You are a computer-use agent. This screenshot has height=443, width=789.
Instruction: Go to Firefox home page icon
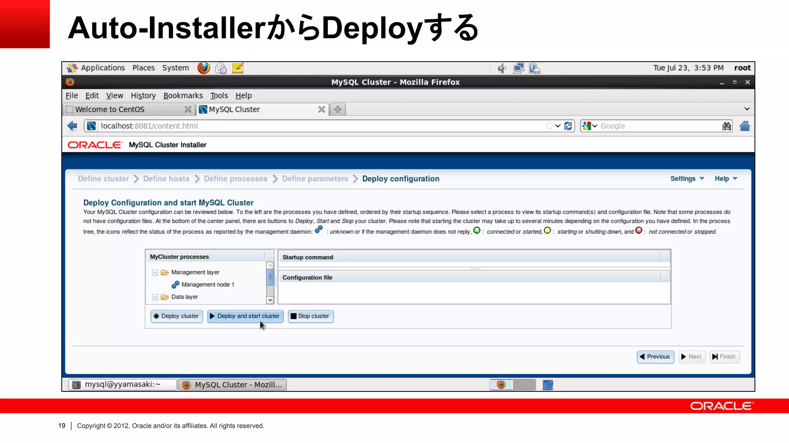click(x=745, y=126)
